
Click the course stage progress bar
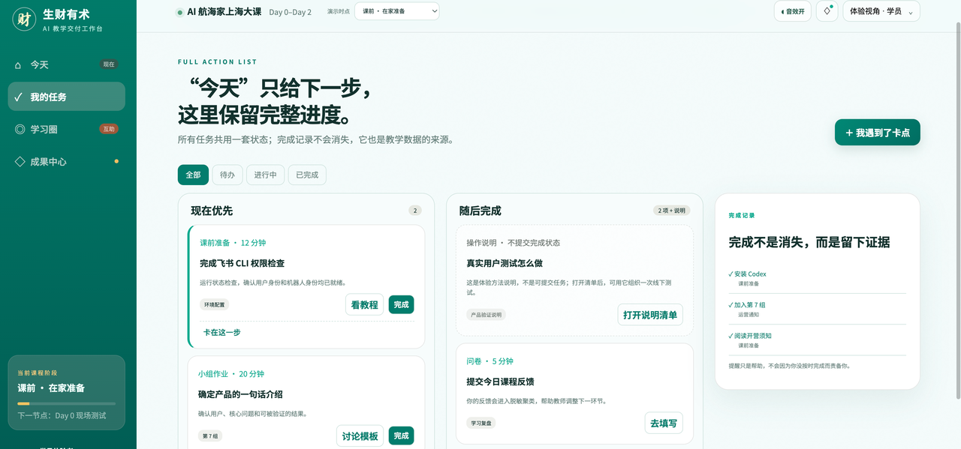point(66,403)
